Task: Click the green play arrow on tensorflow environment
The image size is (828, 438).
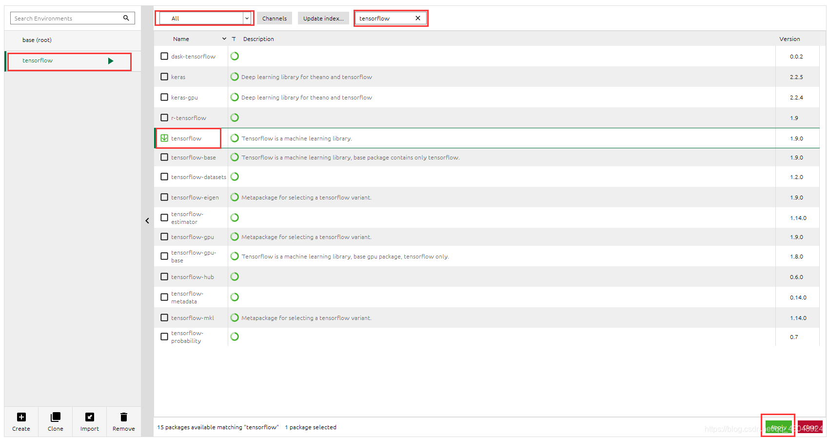Action: pyautogui.click(x=111, y=61)
